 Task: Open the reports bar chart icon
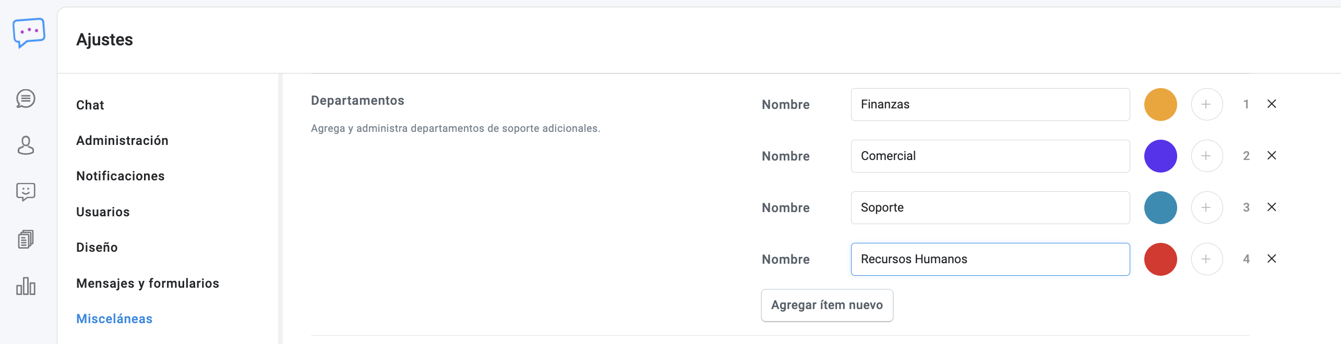(x=26, y=286)
